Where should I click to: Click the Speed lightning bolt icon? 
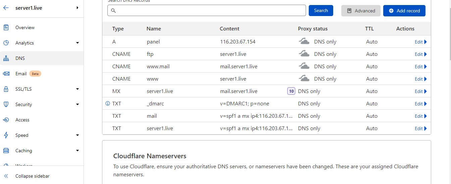coord(6,135)
